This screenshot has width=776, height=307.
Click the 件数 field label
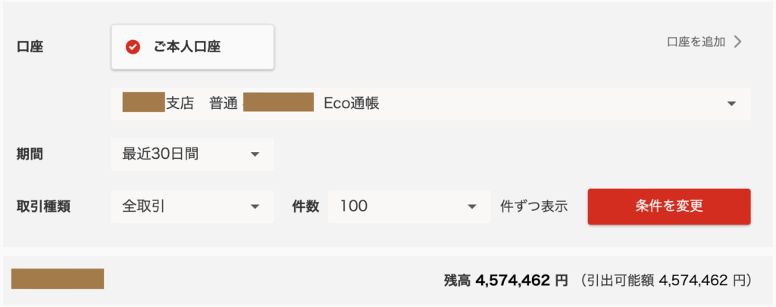tap(305, 206)
